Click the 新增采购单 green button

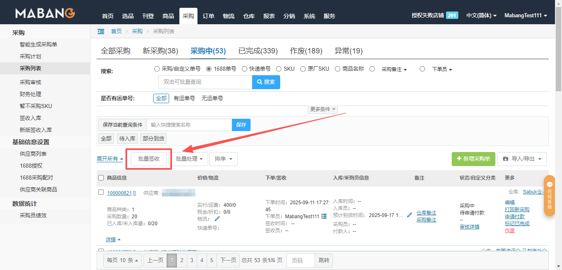tap(473, 159)
